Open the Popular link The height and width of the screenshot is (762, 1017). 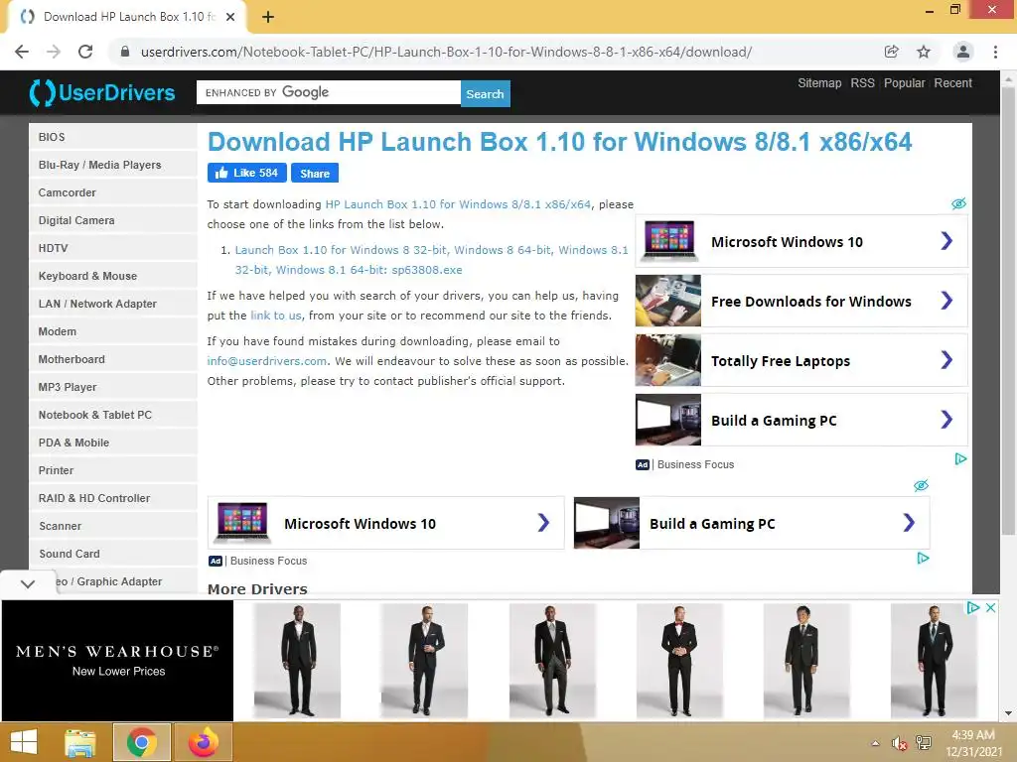click(904, 83)
